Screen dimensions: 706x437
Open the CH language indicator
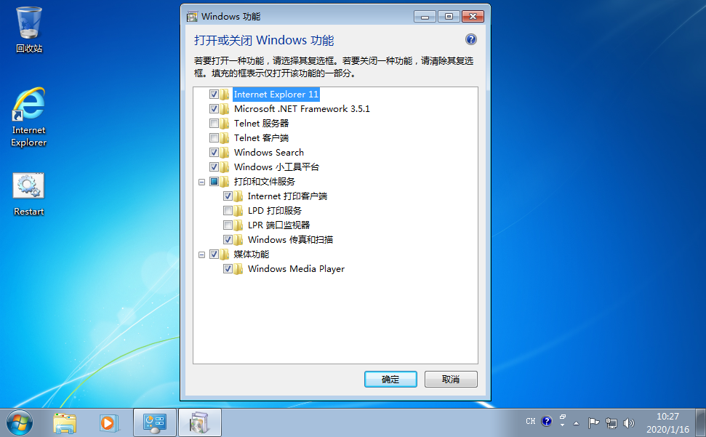530,422
